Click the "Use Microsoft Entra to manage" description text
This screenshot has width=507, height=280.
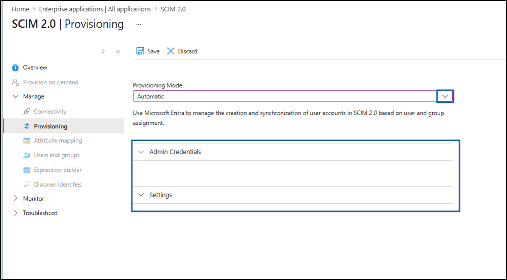click(x=288, y=118)
